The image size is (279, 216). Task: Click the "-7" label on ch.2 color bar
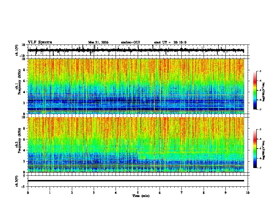point(260,168)
